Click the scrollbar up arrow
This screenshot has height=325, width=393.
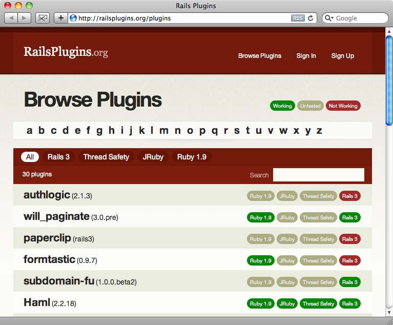389,31
